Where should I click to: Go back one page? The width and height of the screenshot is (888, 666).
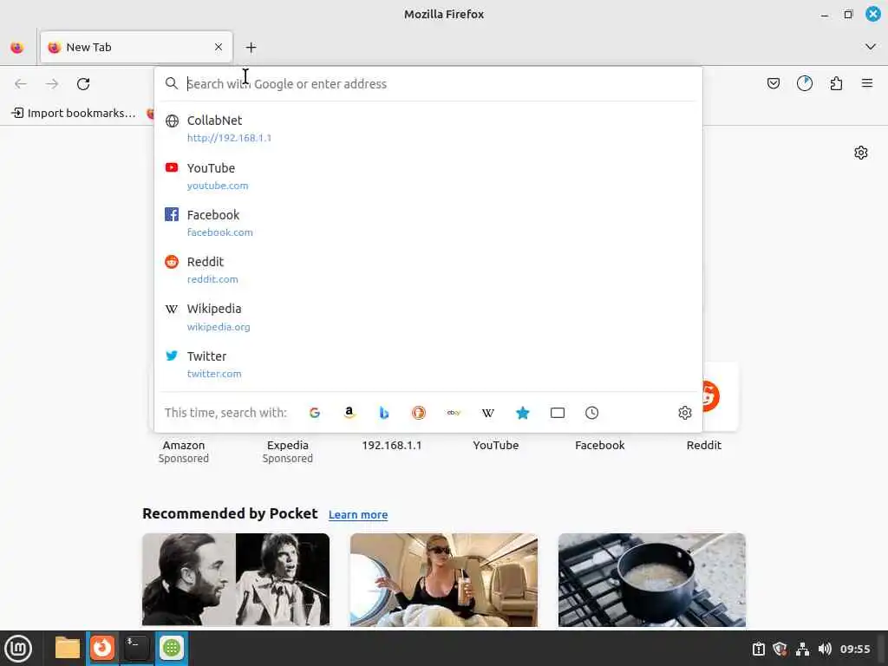21,84
